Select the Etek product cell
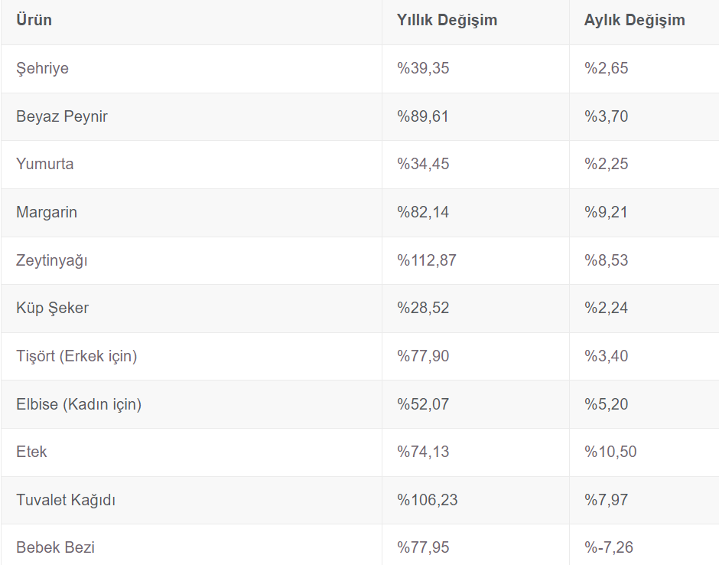The width and height of the screenshot is (719, 565). coord(31,452)
